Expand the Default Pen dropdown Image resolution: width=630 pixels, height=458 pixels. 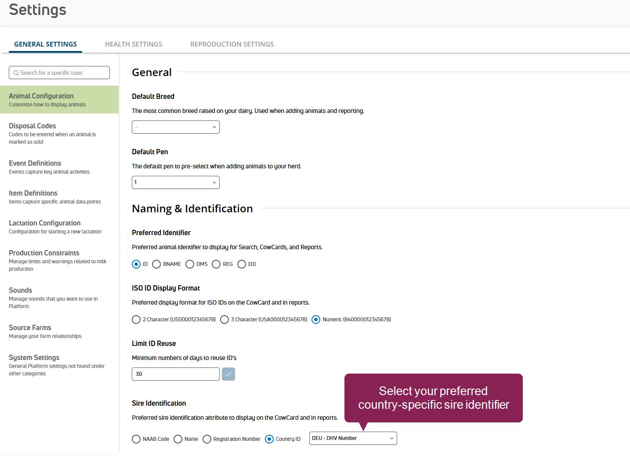tap(176, 182)
